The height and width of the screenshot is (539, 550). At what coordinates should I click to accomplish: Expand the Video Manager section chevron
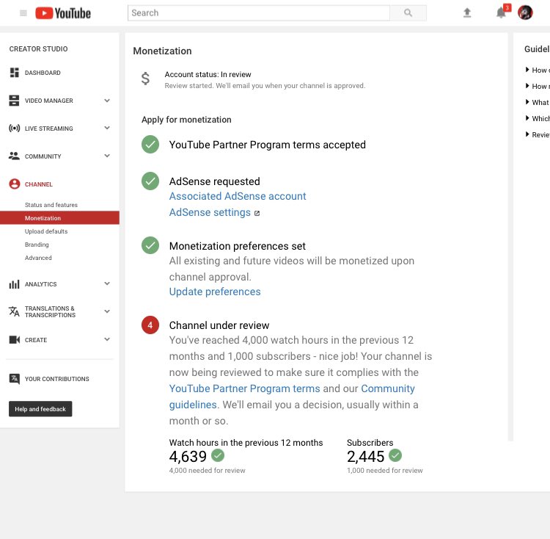[x=107, y=101]
